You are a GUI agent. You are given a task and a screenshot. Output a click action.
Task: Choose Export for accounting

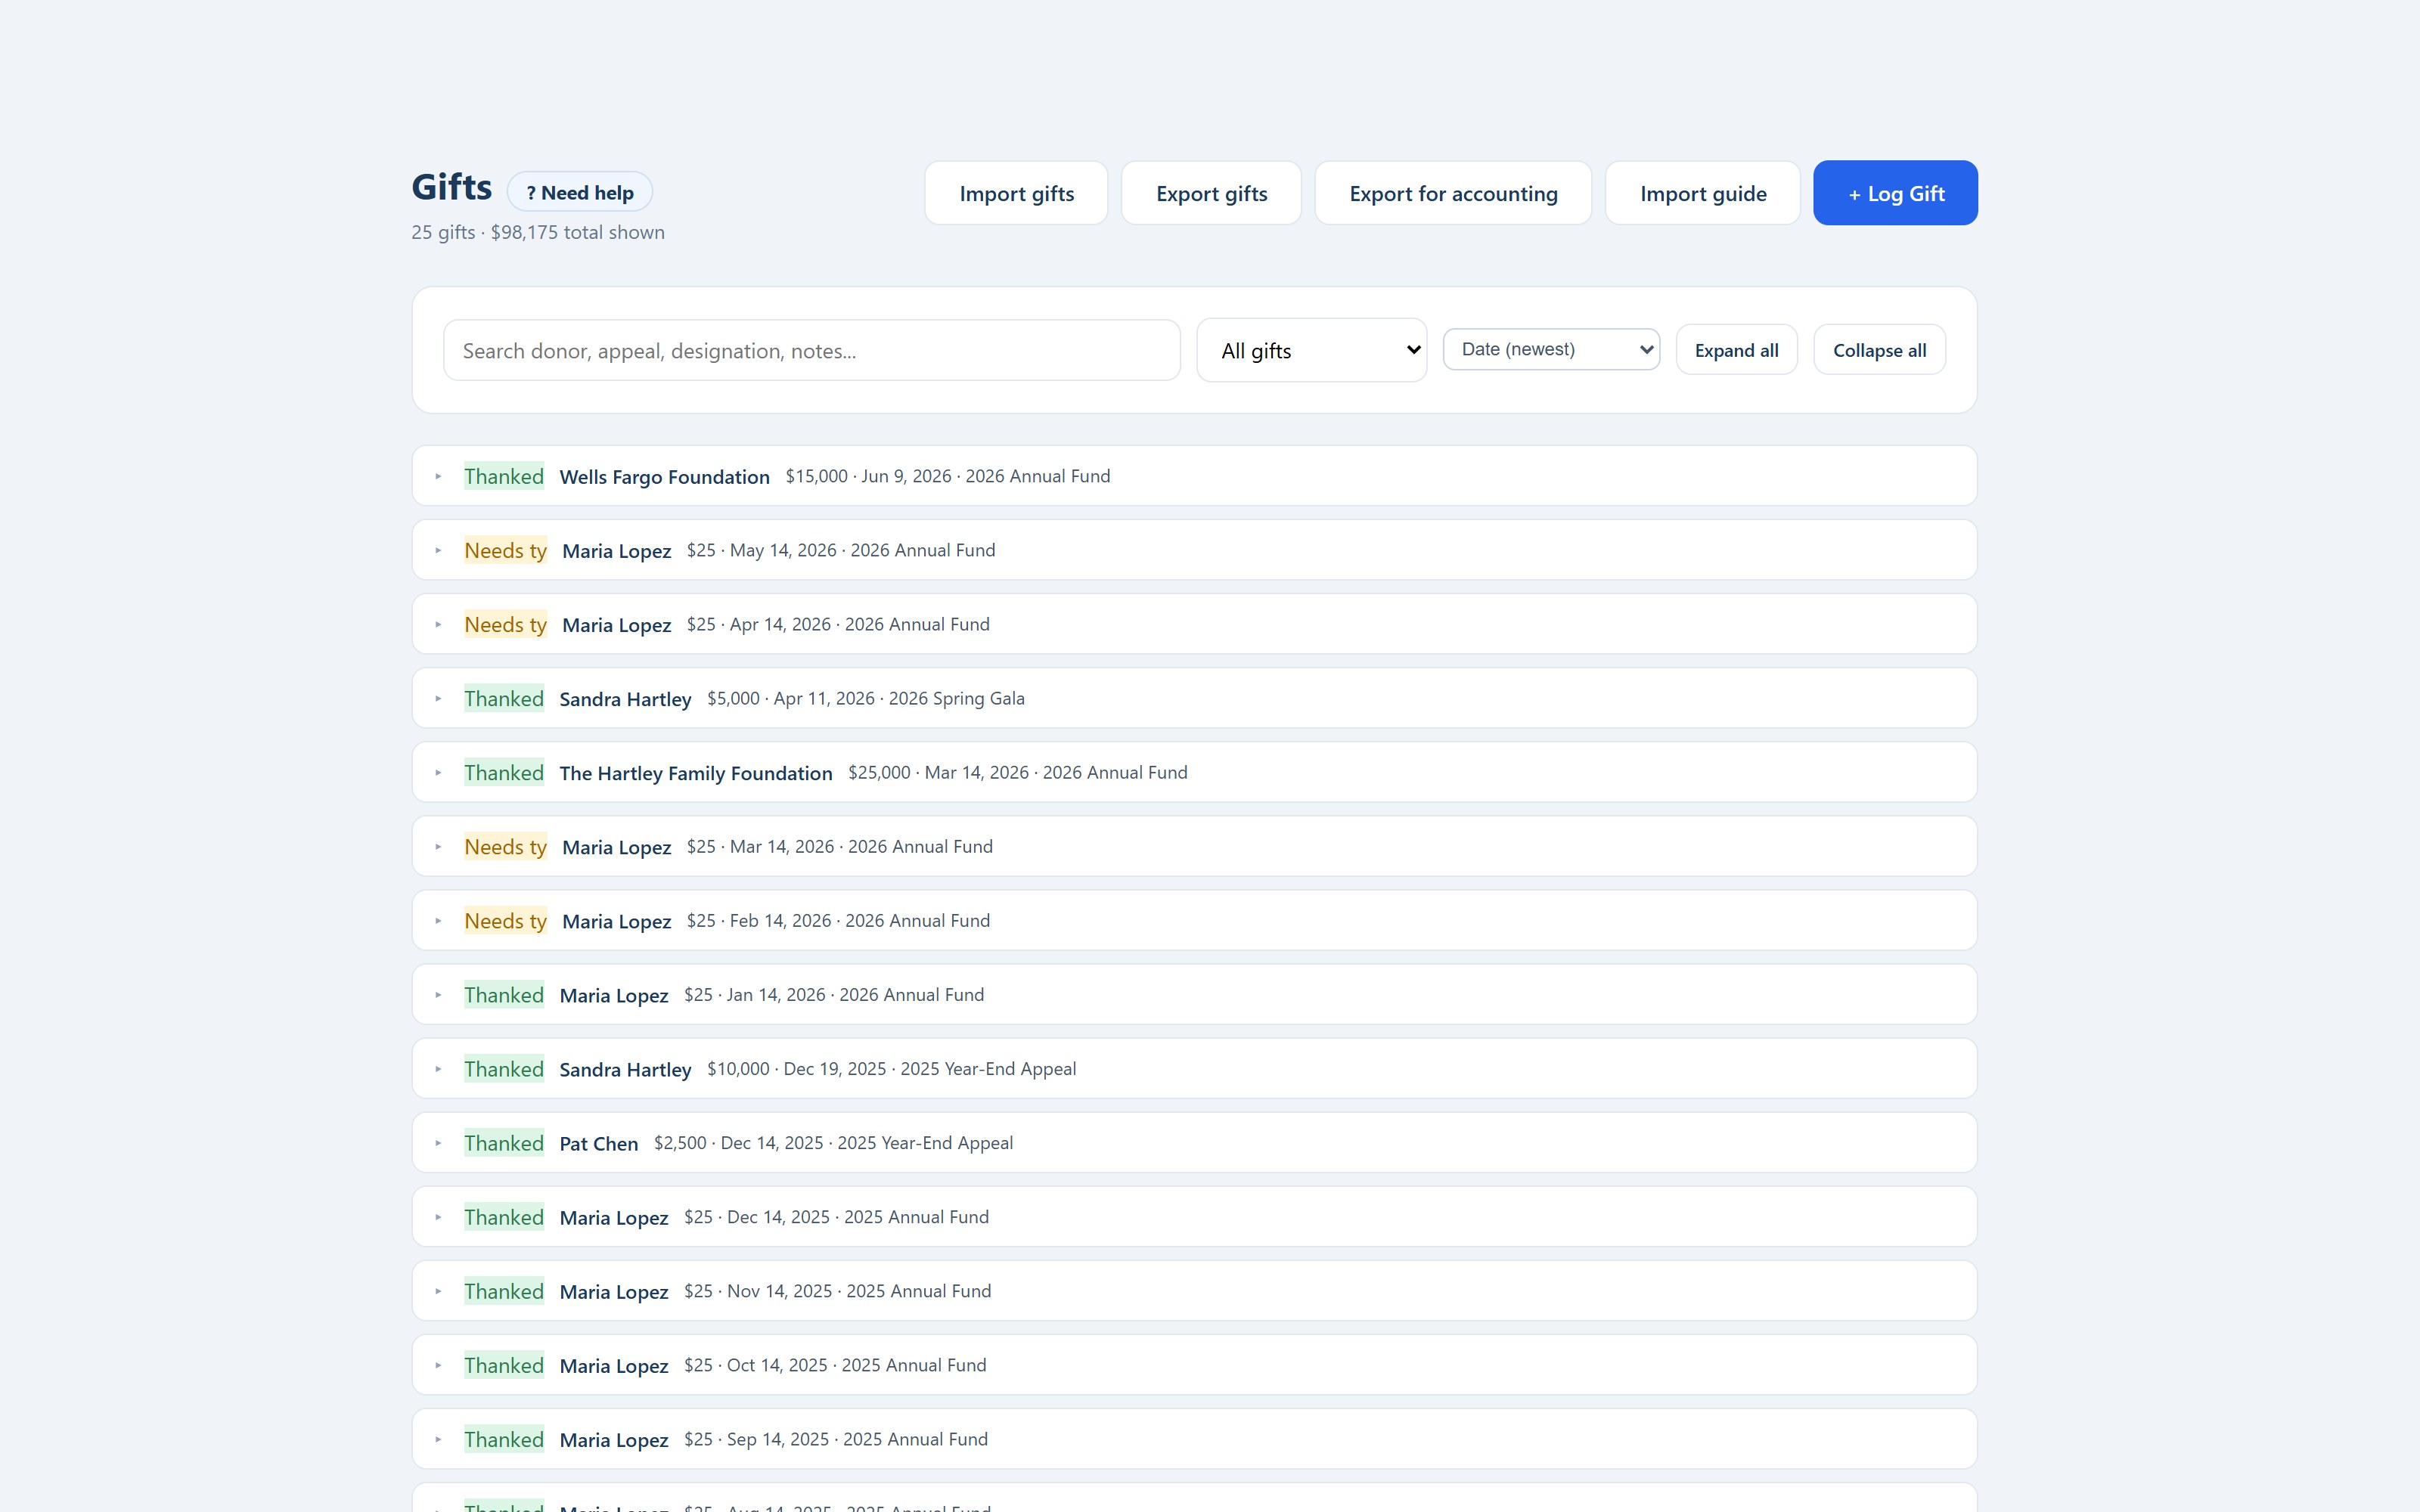coord(1453,193)
